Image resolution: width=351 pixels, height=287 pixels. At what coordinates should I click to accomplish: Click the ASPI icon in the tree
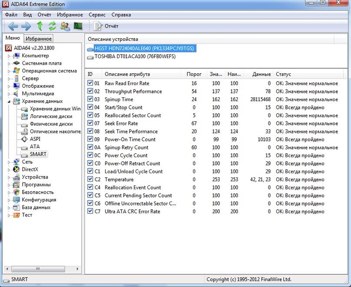coord(25,139)
